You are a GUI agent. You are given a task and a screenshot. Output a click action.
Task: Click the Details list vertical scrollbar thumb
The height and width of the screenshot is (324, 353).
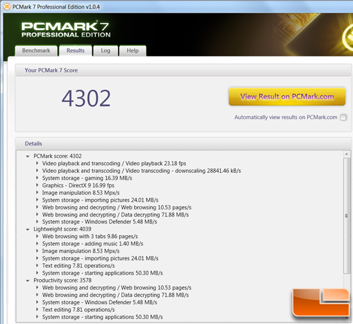pyautogui.click(x=347, y=216)
